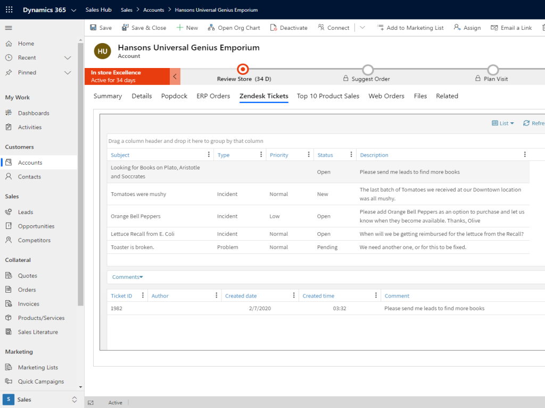This screenshot has height=408, width=545.
Task: Expand the Comments dropdown
Action: [128, 277]
